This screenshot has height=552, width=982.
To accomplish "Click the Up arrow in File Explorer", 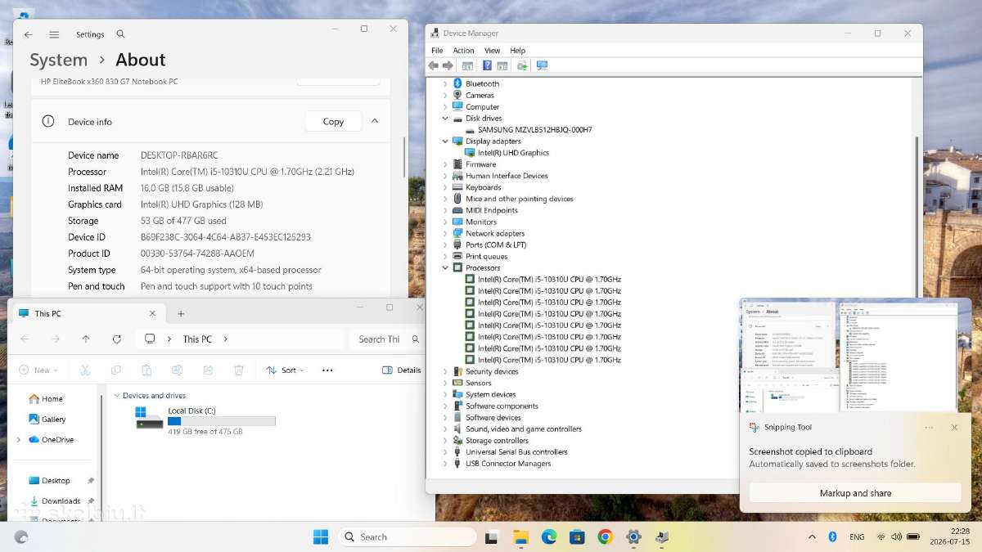I will pyautogui.click(x=86, y=339).
